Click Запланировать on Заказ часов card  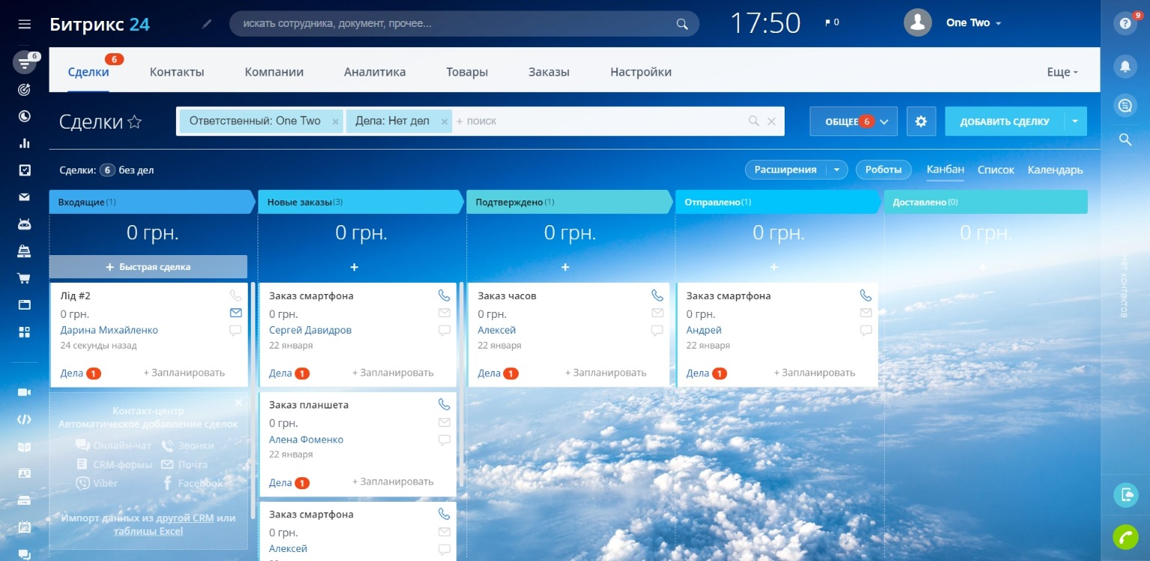[606, 373]
